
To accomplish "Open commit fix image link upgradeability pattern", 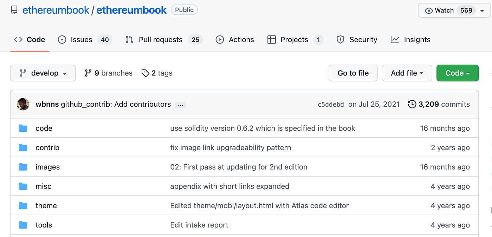I will coord(231,148).
